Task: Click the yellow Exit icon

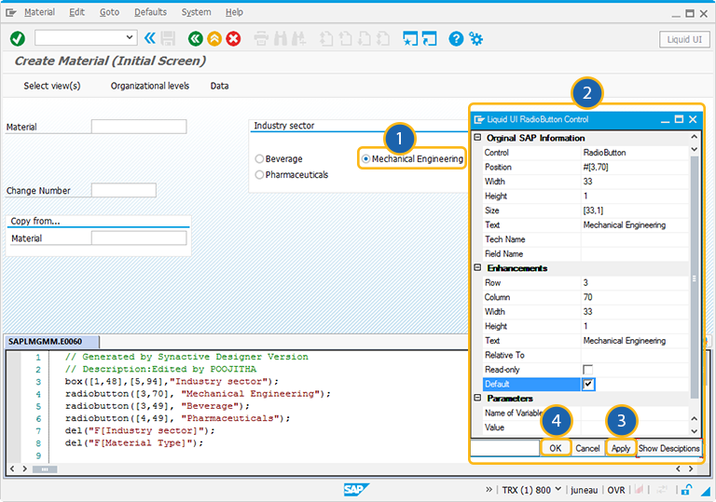Action: [x=214, y=39]
